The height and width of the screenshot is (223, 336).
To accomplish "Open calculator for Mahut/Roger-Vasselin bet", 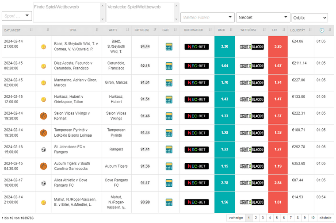I will point(169,202).
